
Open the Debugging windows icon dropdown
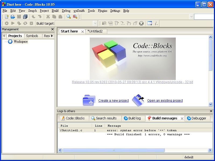pyautogui.click(x=150, y=23)
